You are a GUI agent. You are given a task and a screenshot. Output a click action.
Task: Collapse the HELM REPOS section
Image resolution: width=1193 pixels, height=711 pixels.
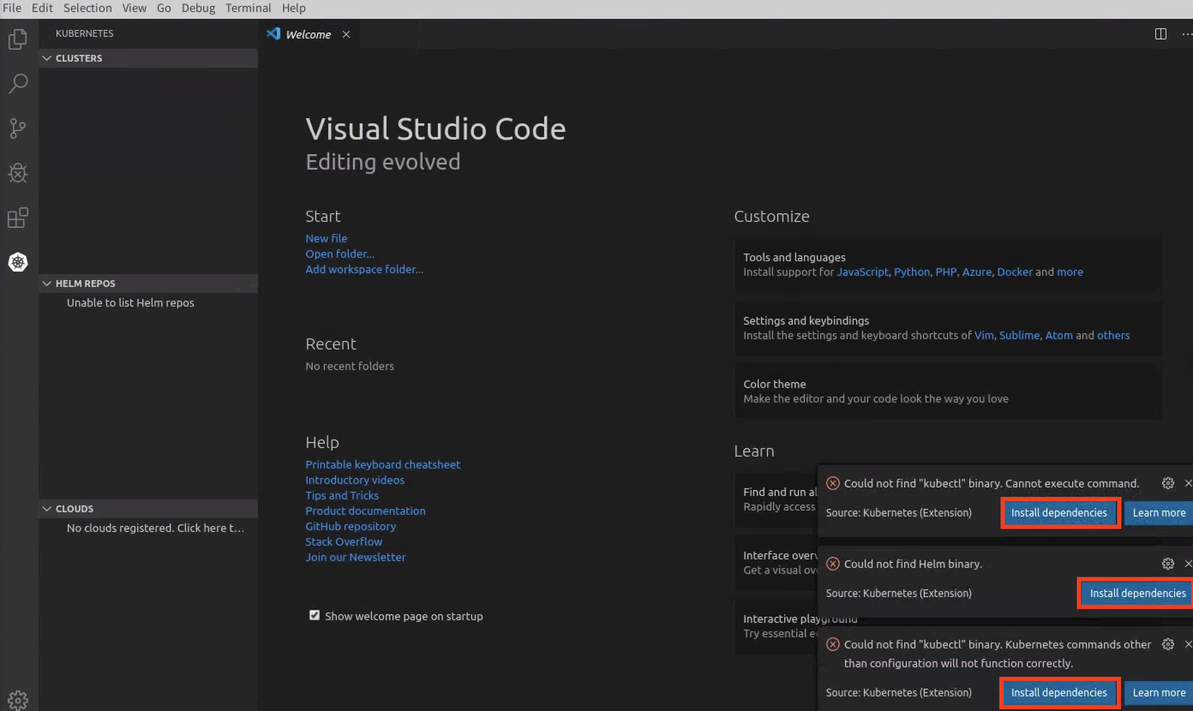click(46, 283)
